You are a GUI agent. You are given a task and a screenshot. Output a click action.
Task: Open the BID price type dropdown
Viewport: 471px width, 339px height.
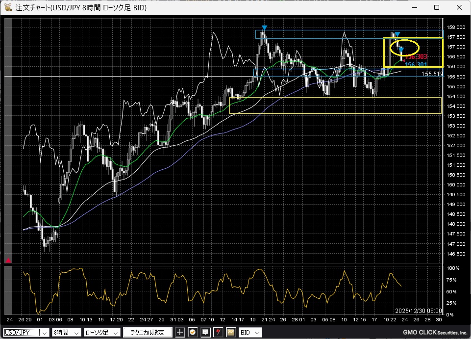(250, 333)
